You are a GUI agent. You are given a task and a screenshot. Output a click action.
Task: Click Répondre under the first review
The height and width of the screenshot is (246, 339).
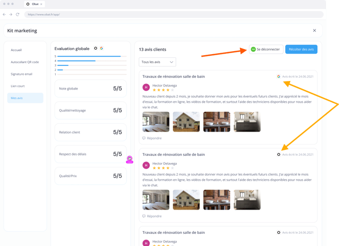click(x=152, y=138)
